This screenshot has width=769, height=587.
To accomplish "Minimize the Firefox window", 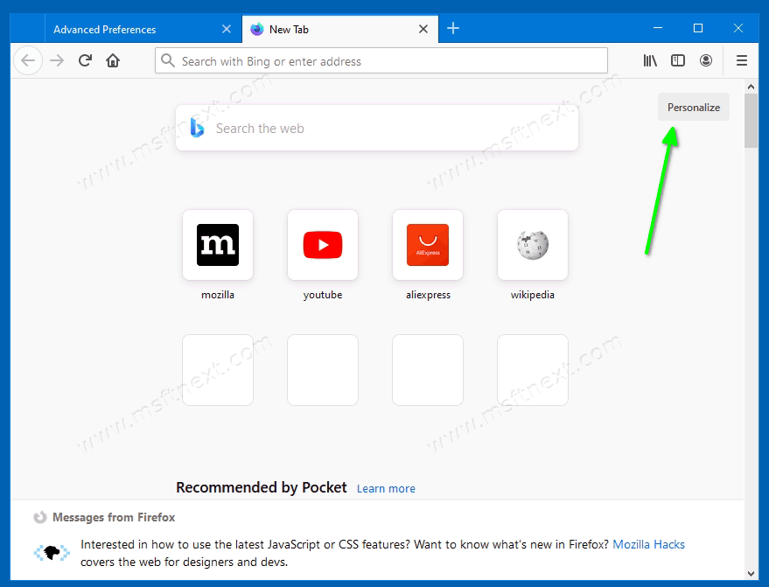I will (x=658, y=29).
